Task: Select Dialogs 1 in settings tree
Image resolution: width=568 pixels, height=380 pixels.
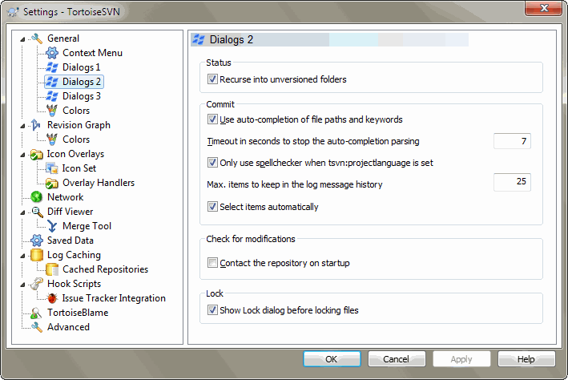Action: point(81,67)
